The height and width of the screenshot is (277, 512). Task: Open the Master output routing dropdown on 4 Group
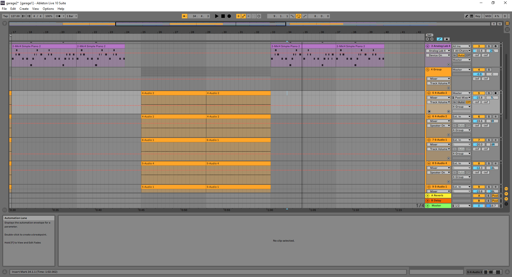click(461, 70)
